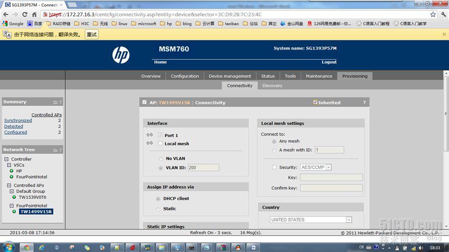Click the browser forward arrow

pos(15,14)
